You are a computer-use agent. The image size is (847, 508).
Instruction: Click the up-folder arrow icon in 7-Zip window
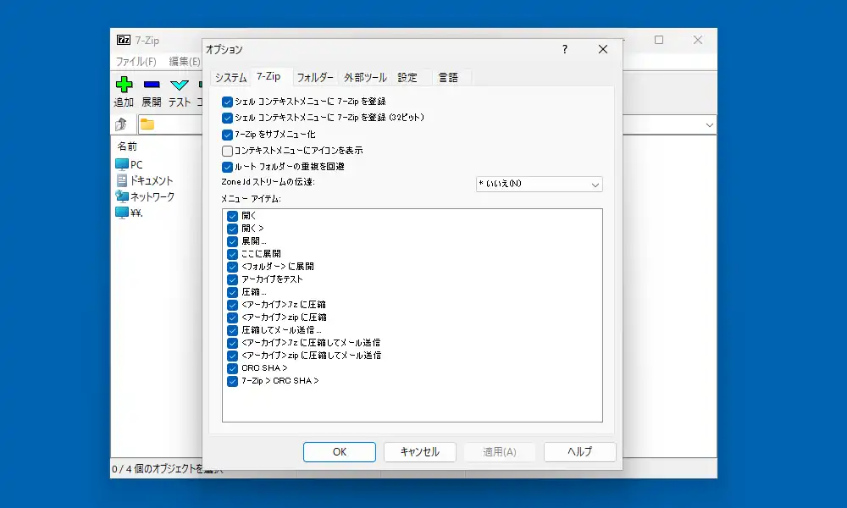[x=121, y=124]
